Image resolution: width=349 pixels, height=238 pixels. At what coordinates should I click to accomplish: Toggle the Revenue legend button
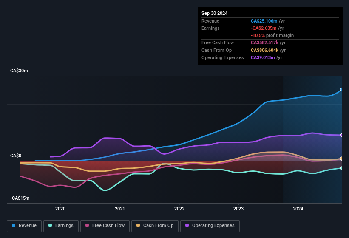(x=24, y=226)
